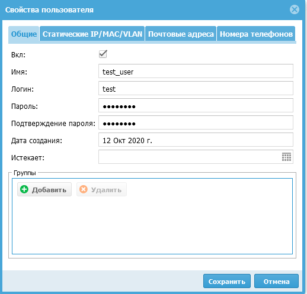This screenshot has height=294, width=307.
Task: Click the dialog title Свойства пользователя
Action: coord(49,10)
